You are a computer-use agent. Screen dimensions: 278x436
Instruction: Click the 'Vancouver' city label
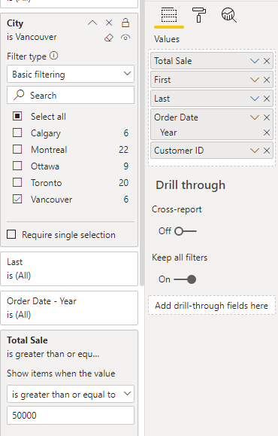52,200
